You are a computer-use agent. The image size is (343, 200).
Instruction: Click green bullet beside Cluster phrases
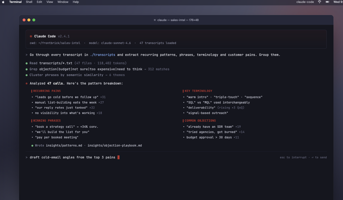coord(26,75)
